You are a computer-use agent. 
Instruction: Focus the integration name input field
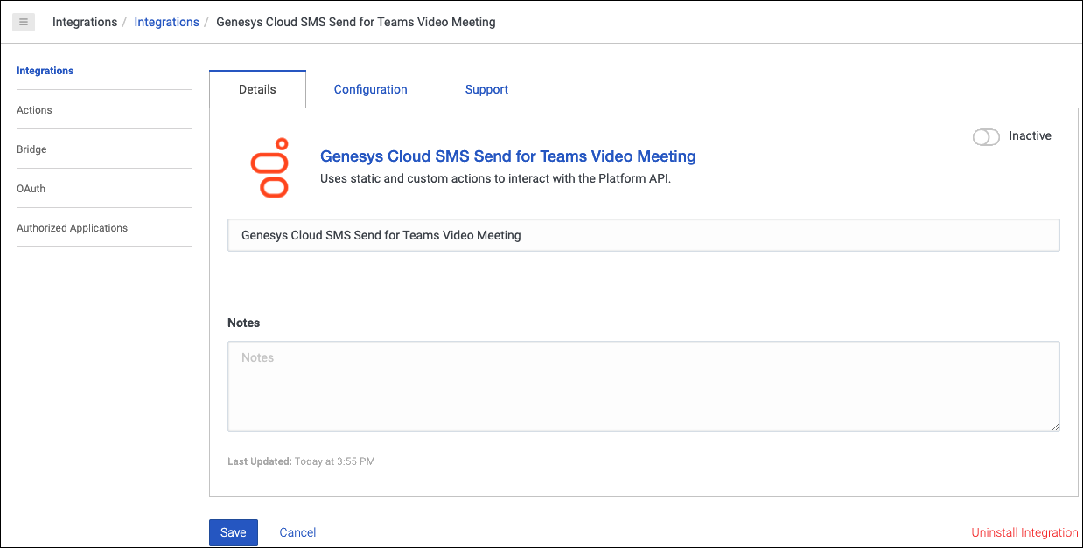[x=643, y=235]
